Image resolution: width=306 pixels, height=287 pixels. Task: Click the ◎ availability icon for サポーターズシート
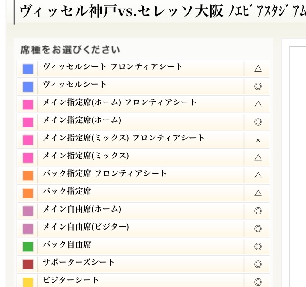pyautogui.click(x=258, y=264)
